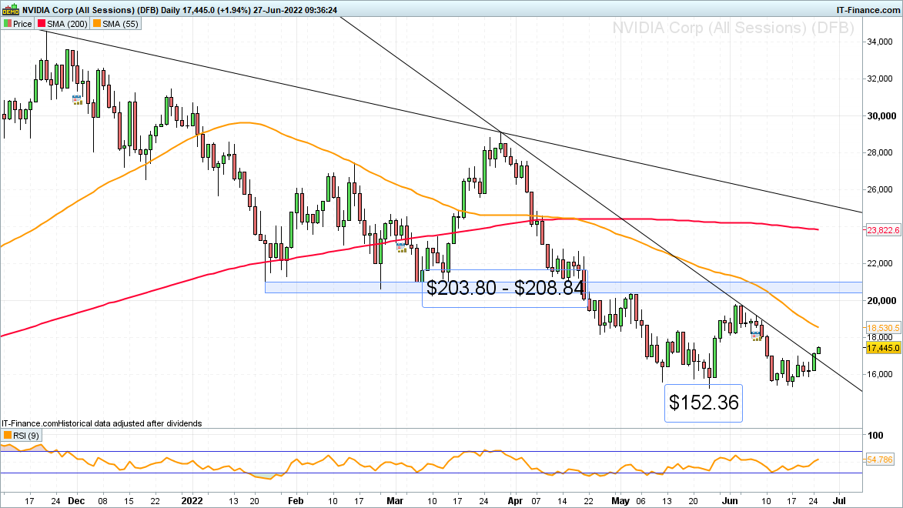This screenshot has height=508, width=903.
Task: Click the 17,445.0 current price label
Action: (x=883, y=348)
